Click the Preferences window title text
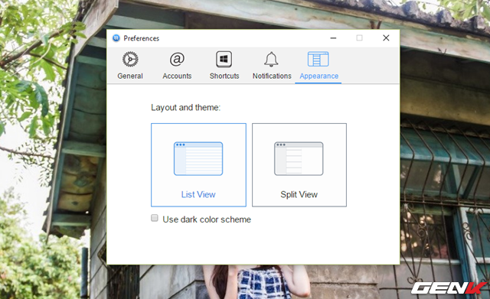 point(141,38)
